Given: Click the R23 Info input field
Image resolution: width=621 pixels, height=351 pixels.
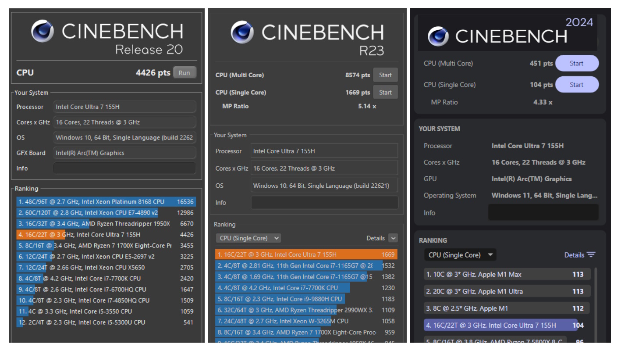Looking at the screenshot, I should (324, 203).
